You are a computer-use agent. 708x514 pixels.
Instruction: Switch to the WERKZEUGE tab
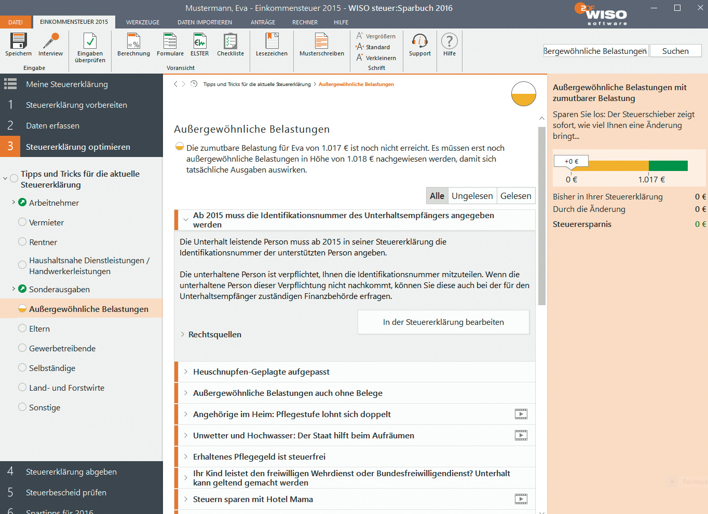pyautogui.click(x=143, y=22)
